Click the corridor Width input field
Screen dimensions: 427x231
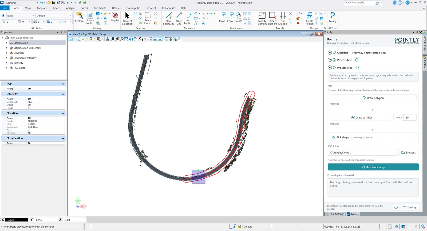[410, 117]
